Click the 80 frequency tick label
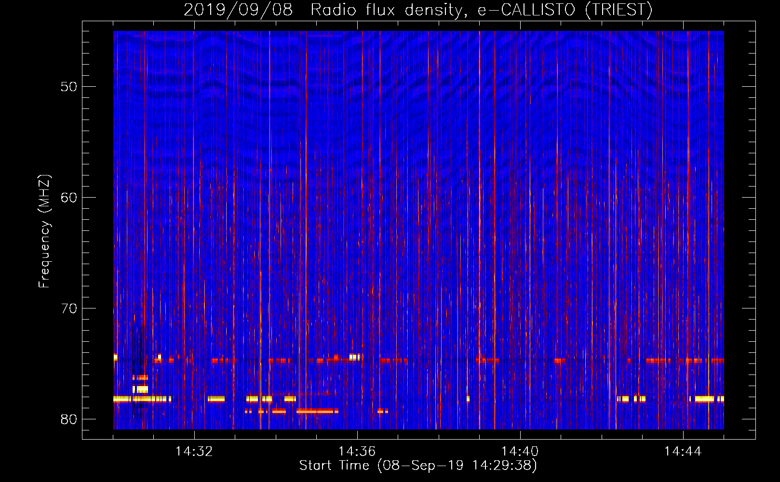This screenshot has width=780, height=482. pyautogui.click(x=69, y=419)
